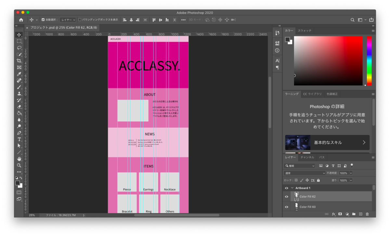This screenshot has width=390, height=236.
Task: Switch to the パス tab
Action: pos(322,157)
